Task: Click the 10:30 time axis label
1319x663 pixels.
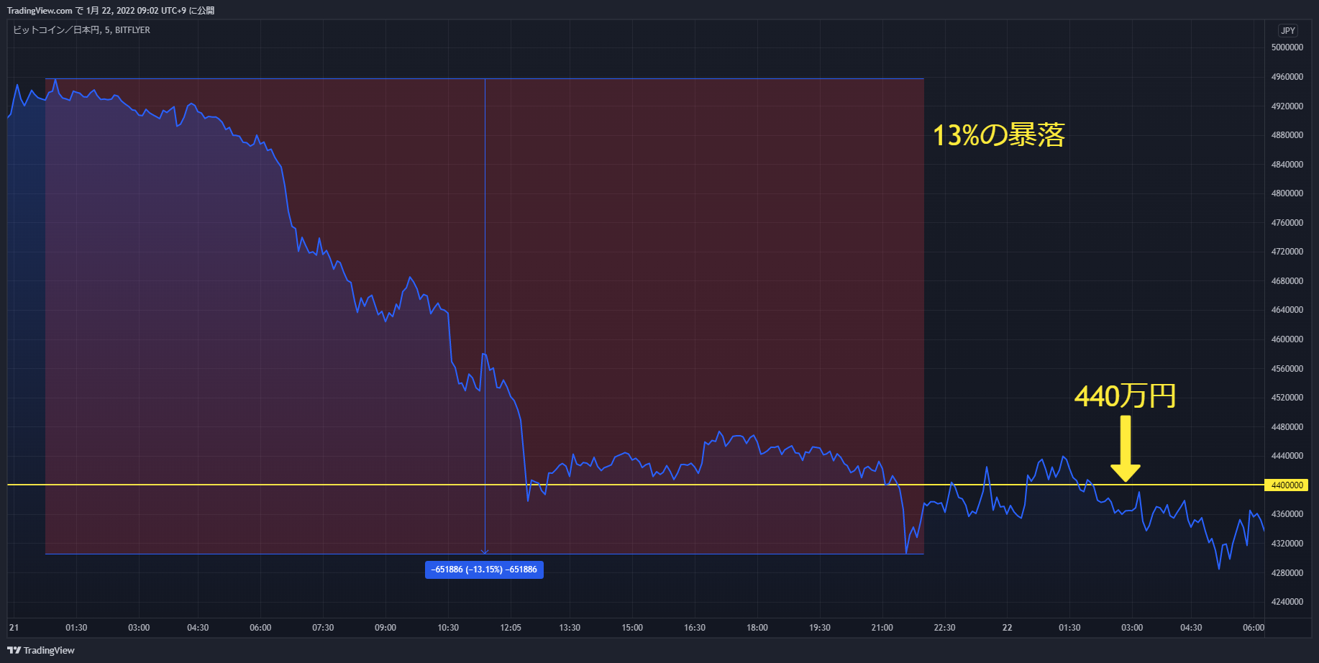Action: pyautogui.click(x=448, y=628)
